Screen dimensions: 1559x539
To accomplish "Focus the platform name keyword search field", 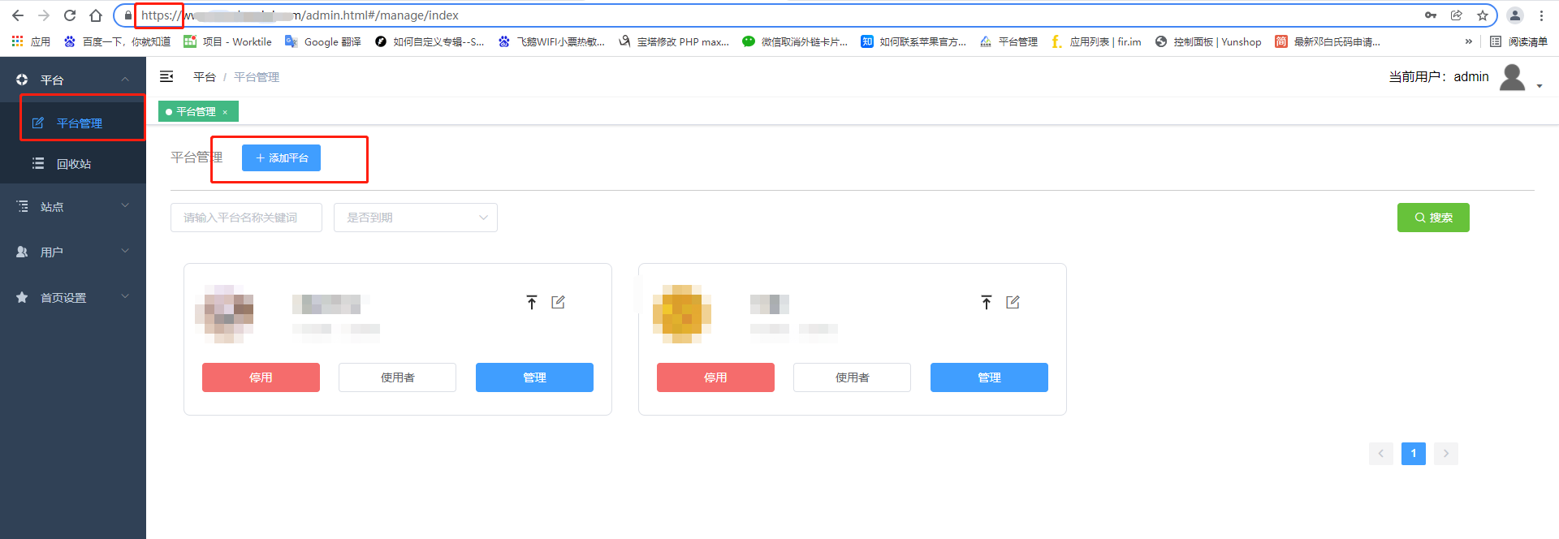I will (x=246, y=218).
